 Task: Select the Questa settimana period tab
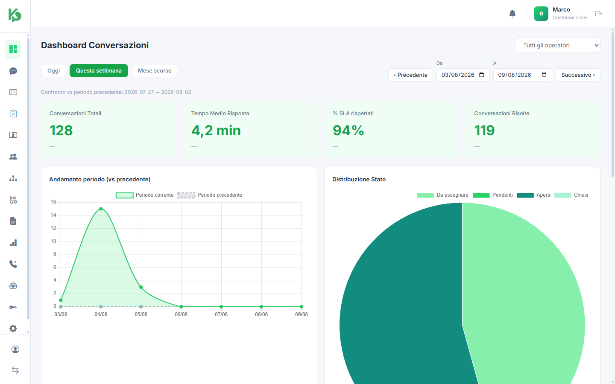point(99,70)
